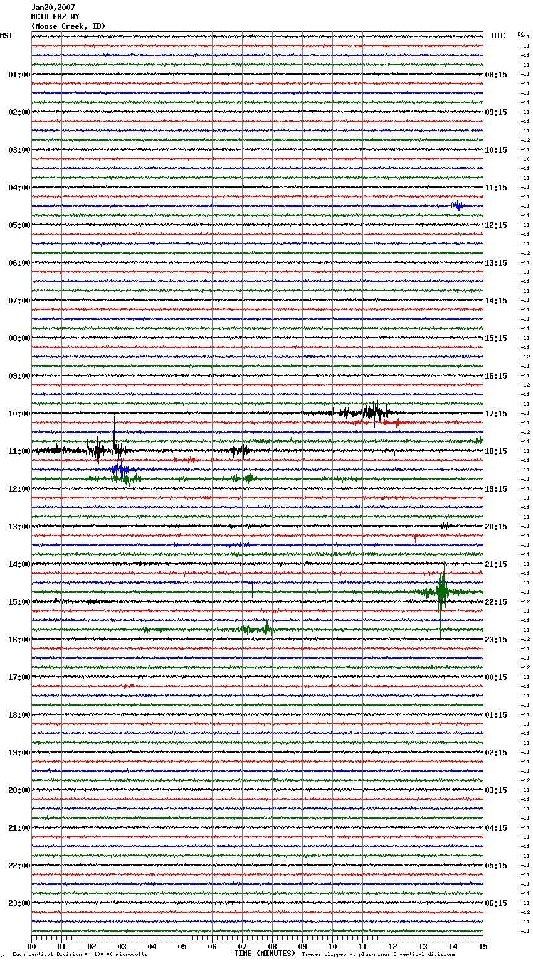Image resolution: width=533 pixels, height=963 pixels.
Task: Select the "17:15" UTC time label
Action: pos(496,414)
